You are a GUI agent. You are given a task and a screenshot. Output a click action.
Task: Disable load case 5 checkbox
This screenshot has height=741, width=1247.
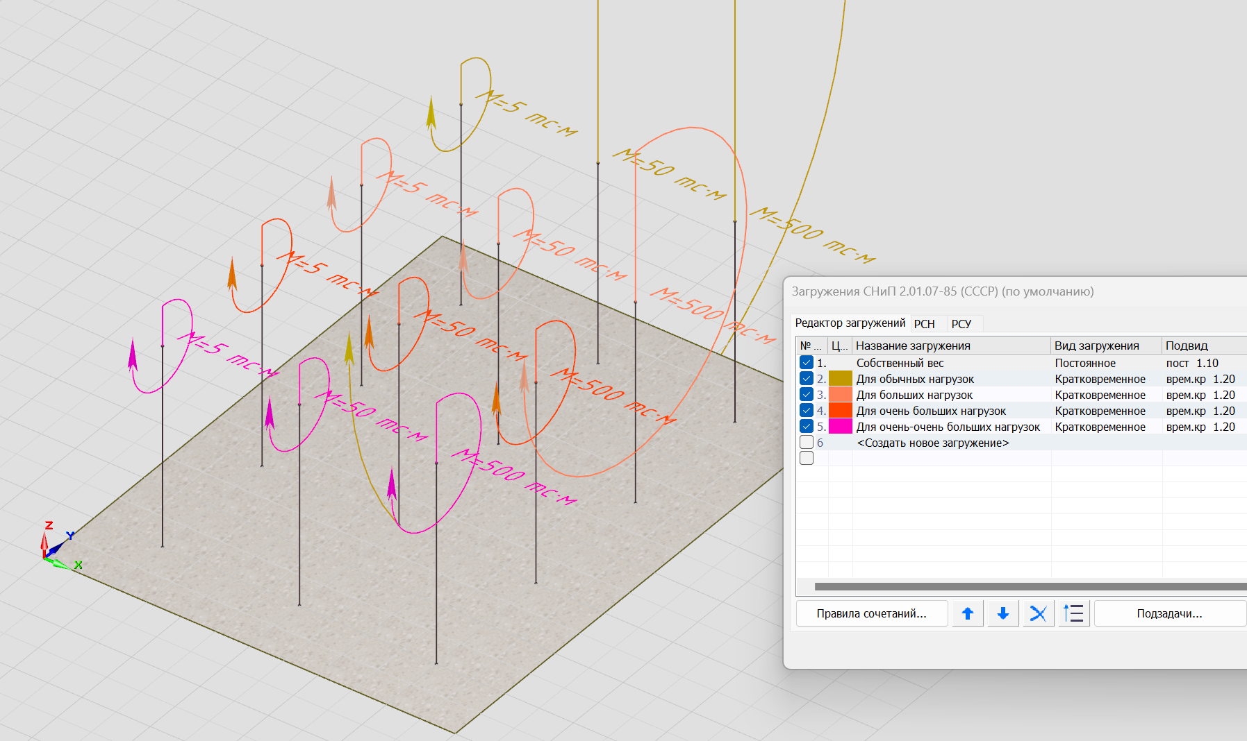point(806,426)
